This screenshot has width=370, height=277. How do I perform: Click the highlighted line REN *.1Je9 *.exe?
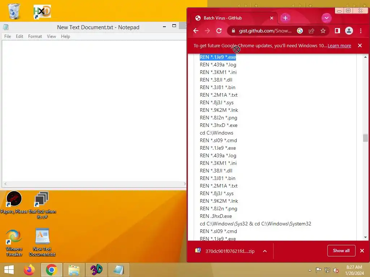[x=218, y=57]
